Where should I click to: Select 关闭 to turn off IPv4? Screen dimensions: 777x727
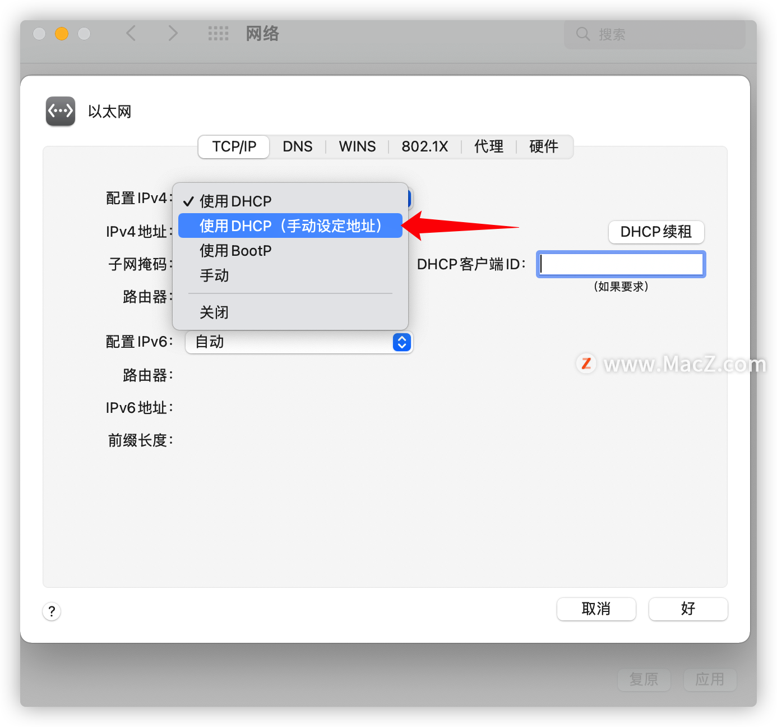[290, 312]
